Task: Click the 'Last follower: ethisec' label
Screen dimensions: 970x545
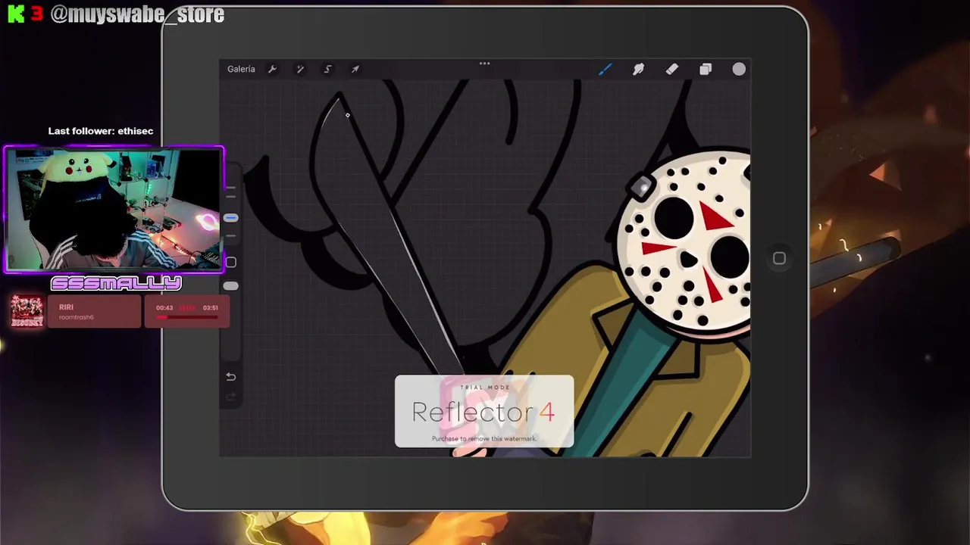Action: (101, 131)
